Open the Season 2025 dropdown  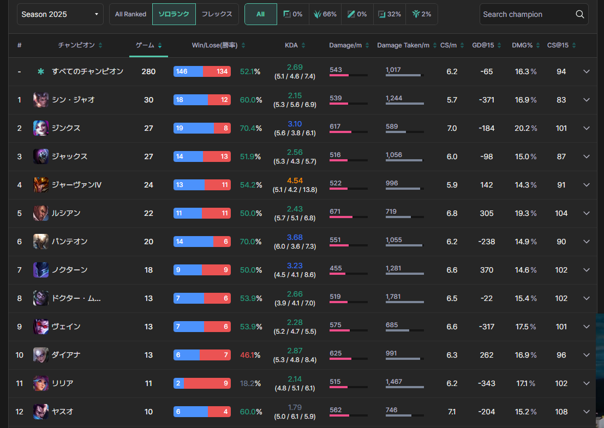coord(60,14)
